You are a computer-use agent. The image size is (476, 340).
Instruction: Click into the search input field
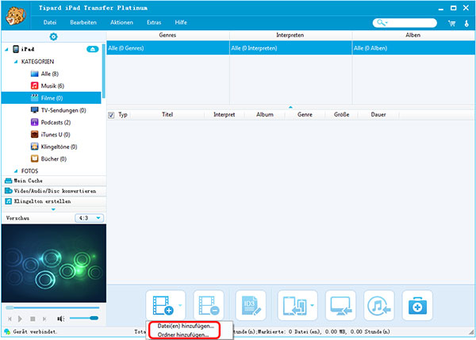[411, 23]
